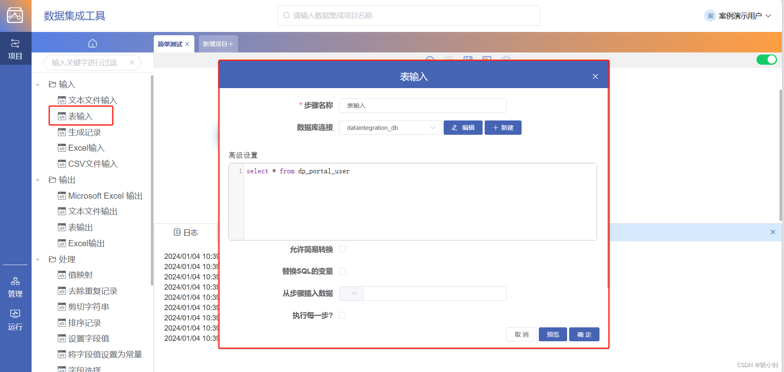Close the log panel with its X icon
Image resolution: width=784 pixels, height=372 pixels.
click(x=773, y=232)
